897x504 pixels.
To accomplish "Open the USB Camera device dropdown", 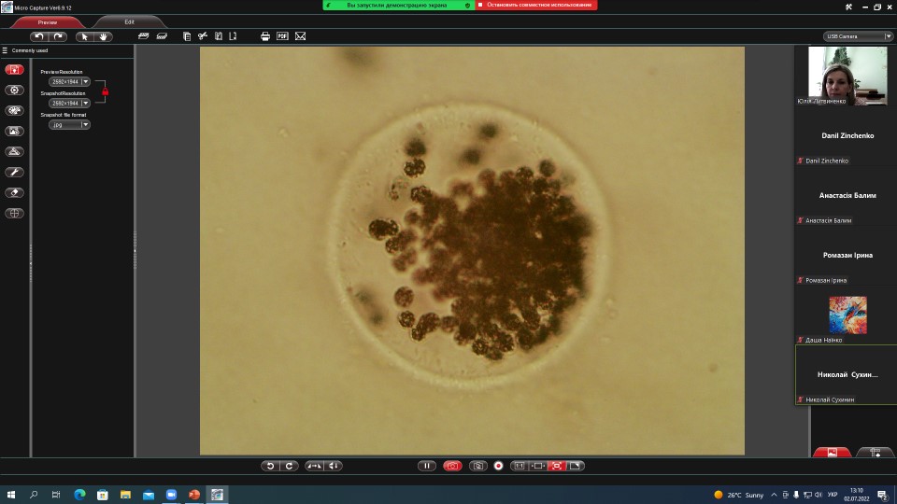I will pos(858,36).
